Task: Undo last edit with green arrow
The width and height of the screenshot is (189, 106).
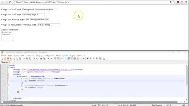Action: tap(34, 59)
